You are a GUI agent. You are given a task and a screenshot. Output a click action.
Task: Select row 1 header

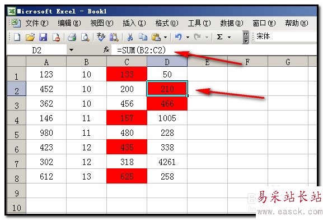pos(16,74)
